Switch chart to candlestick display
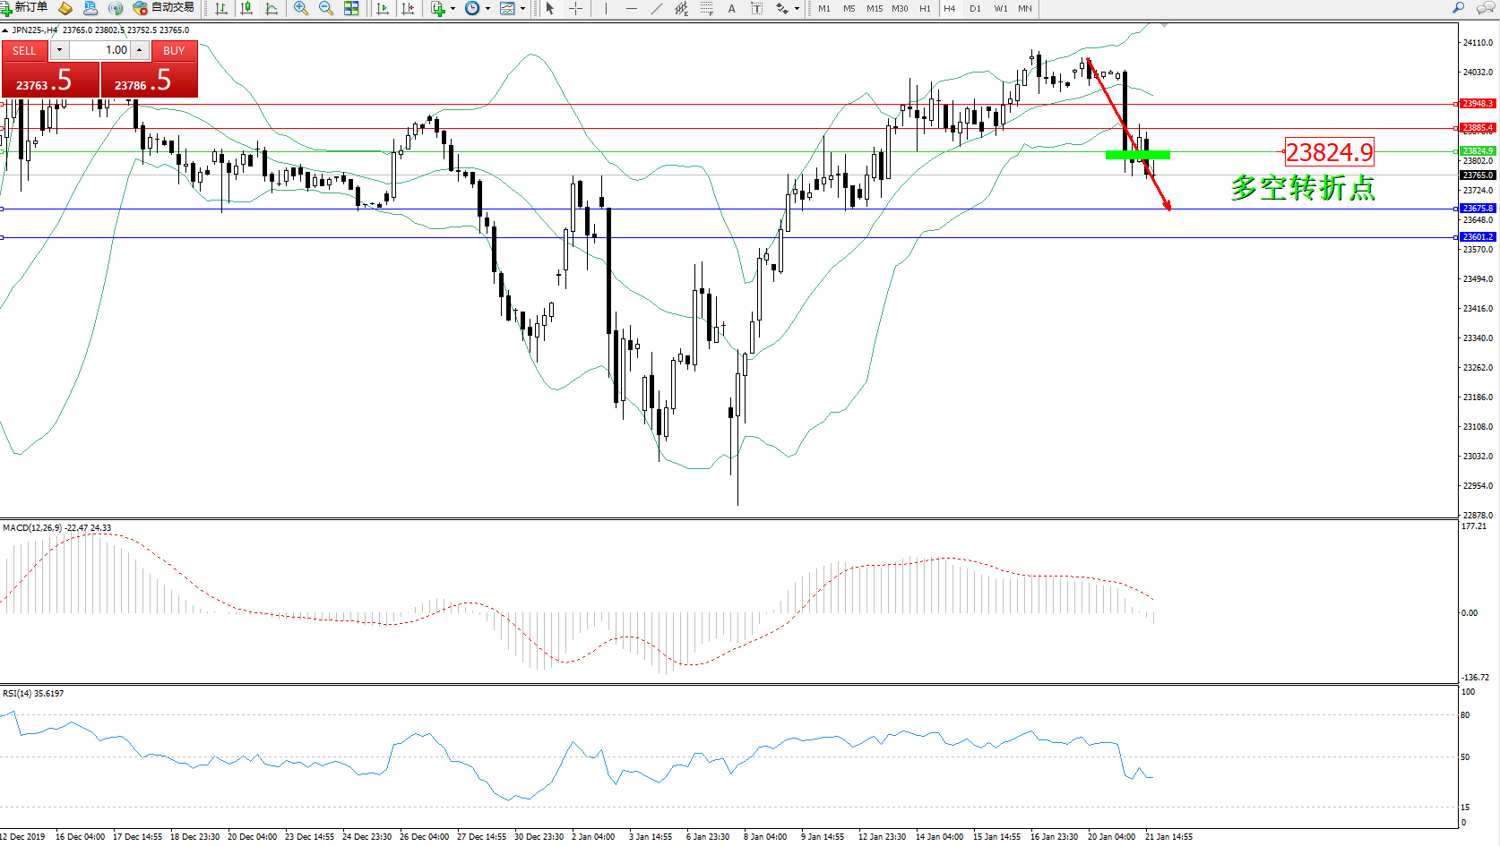 coord(246,8)
